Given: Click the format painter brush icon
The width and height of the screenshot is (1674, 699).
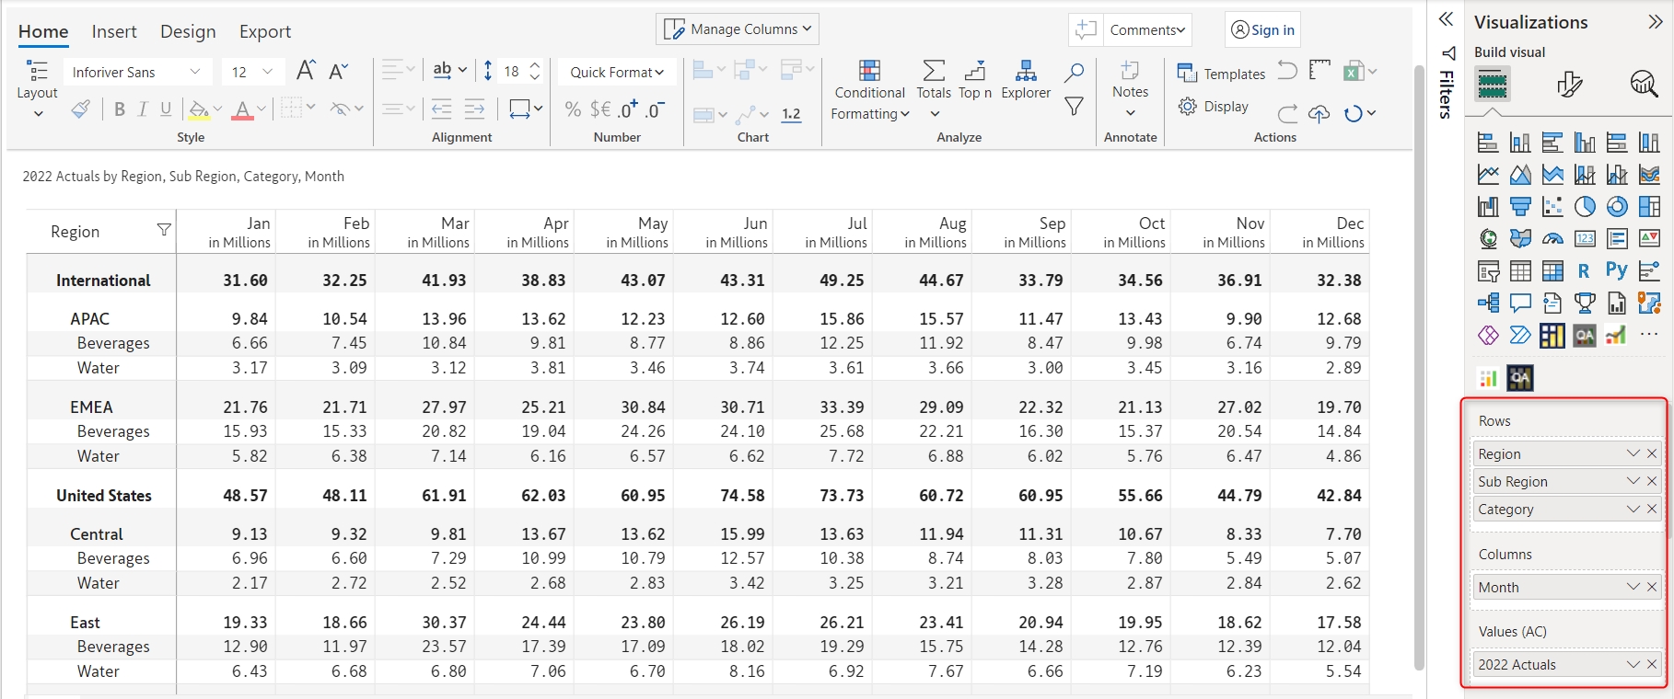Looking at the screenshot, I should pyautogui.click(x=81, y=109).
